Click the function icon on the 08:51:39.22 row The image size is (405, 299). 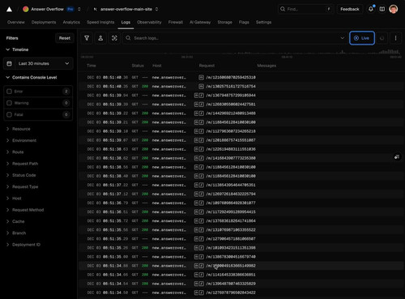[x=201, y=113]
